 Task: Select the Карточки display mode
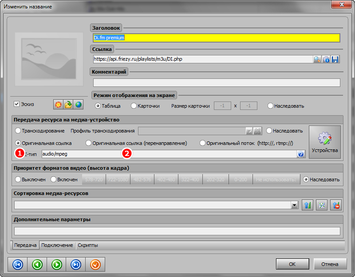[x=134, y=106]
